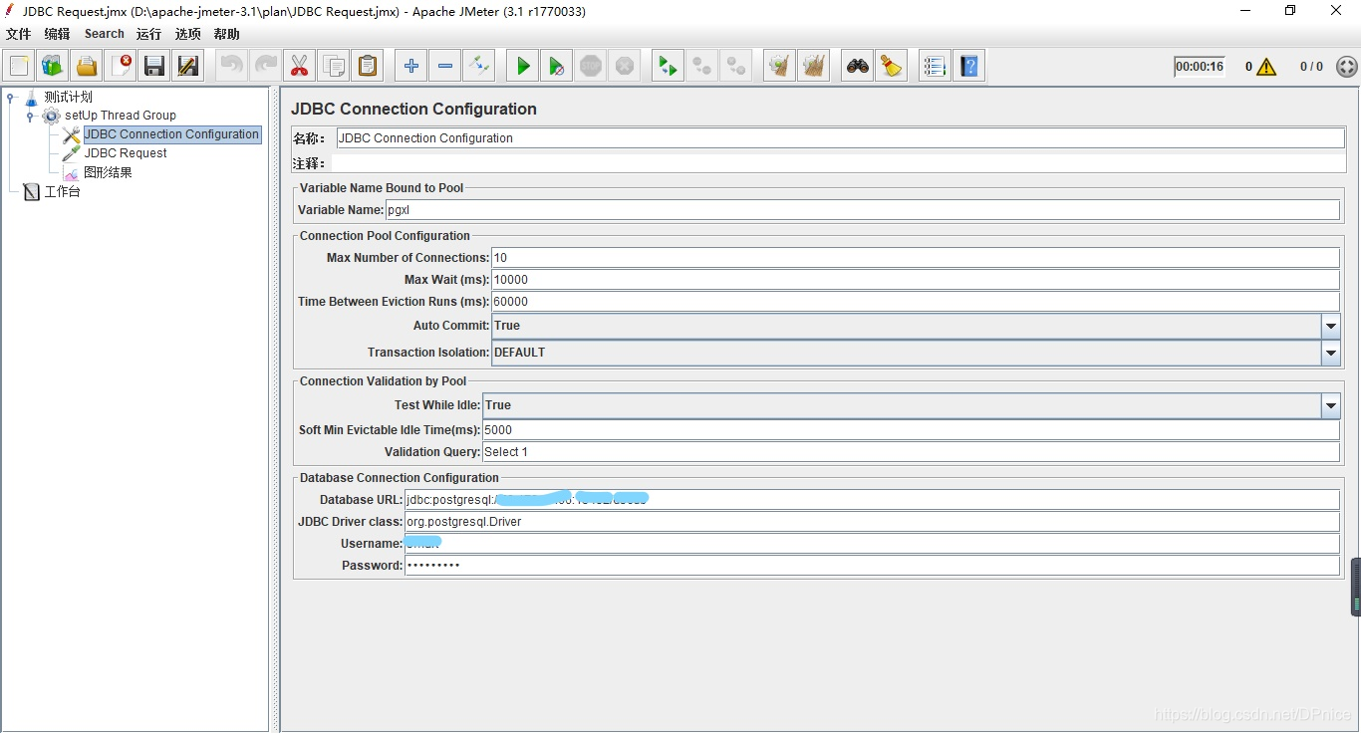The image size is (1361, 733).
Task: Cut selection with scissors icon
Action: 300,67
